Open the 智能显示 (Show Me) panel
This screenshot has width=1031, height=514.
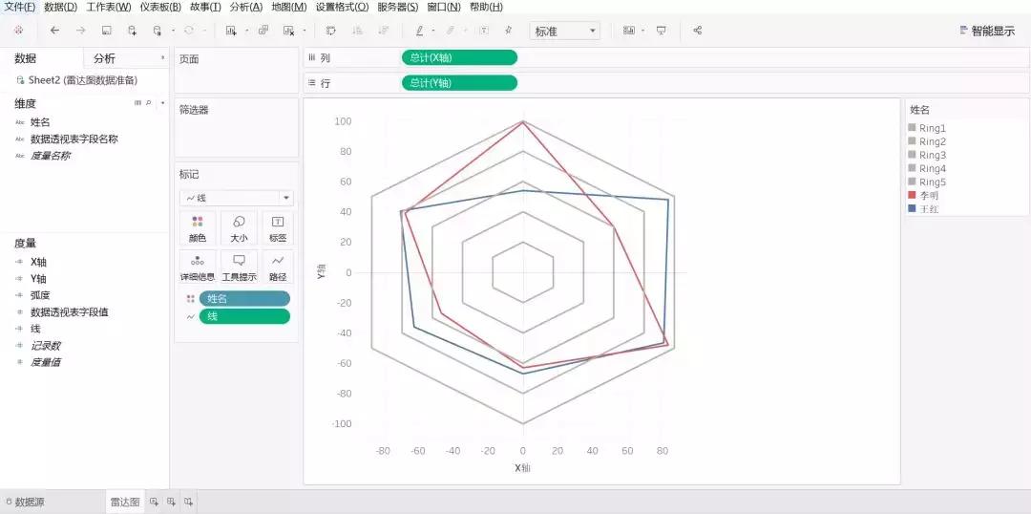[x=987, y=31]
